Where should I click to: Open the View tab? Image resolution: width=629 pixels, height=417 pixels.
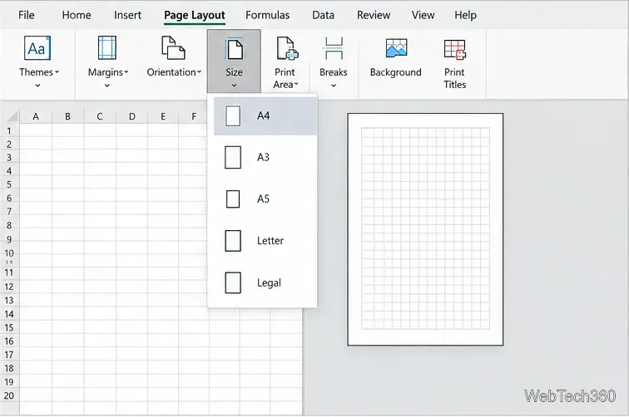pyautogui.click(x=423, y=15)
